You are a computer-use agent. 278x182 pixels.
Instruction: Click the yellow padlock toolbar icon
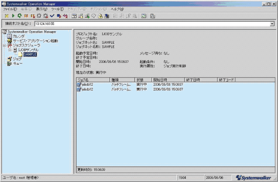[x=100, y=16]
